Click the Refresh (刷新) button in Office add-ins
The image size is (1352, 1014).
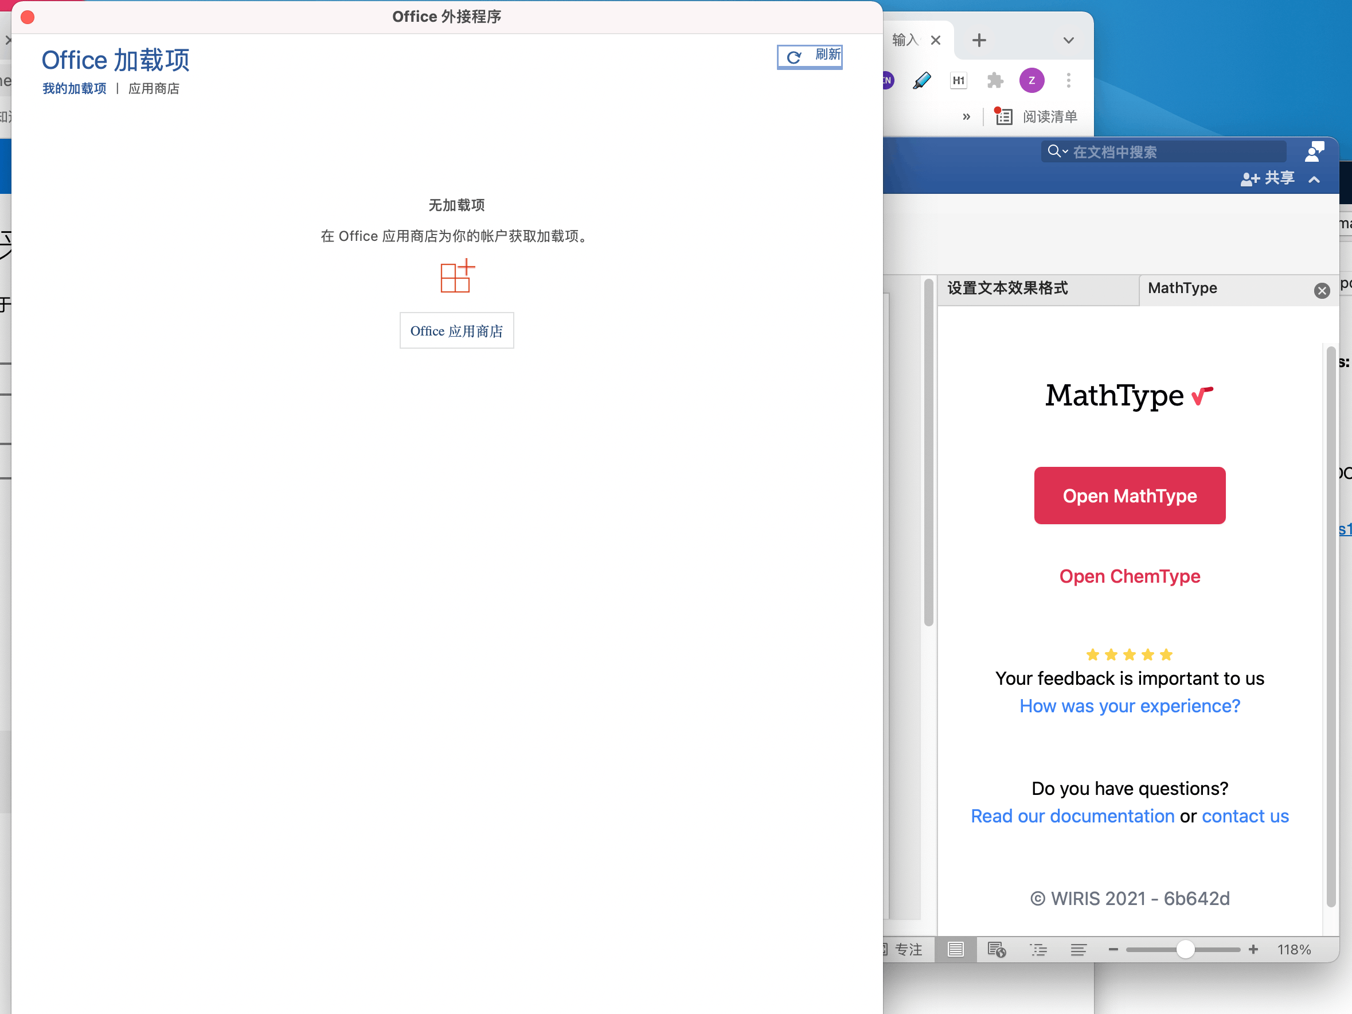coord(809,57)
